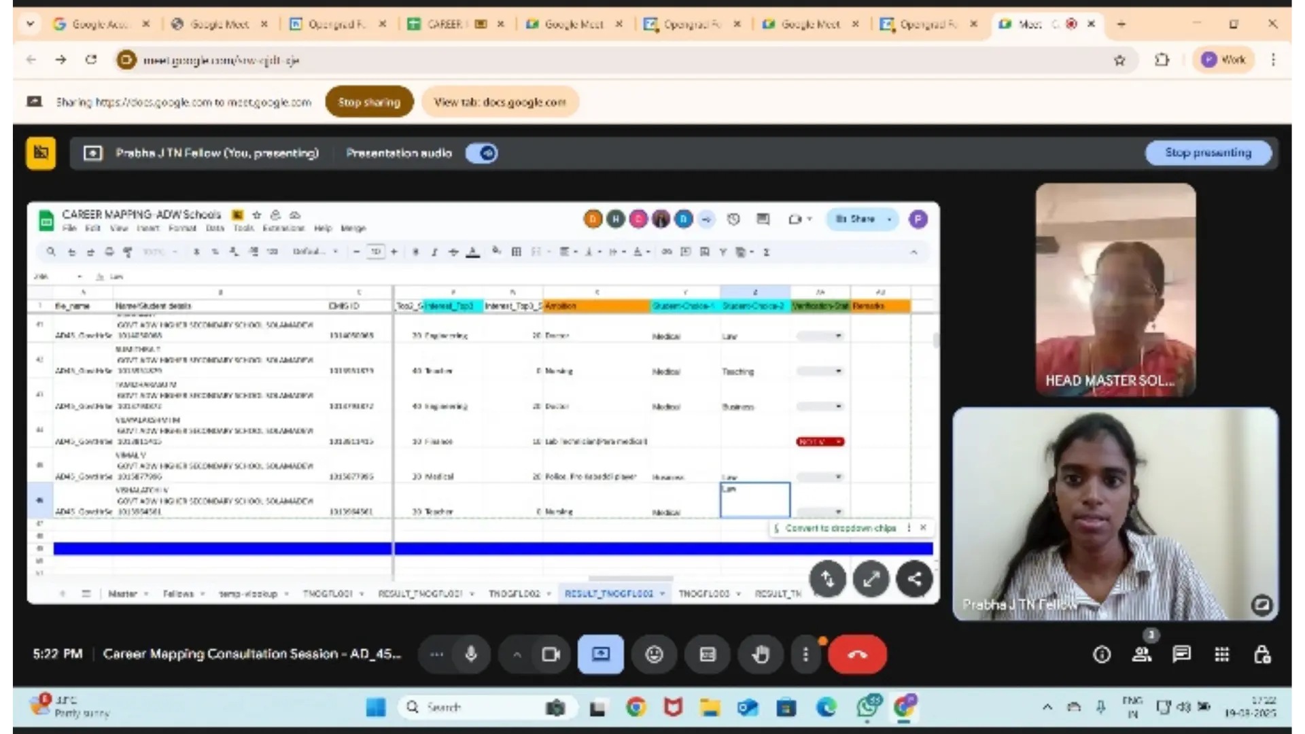Mute the microphone button
Viewport: 1305px width, 734px height.
(x=470, y=654)
